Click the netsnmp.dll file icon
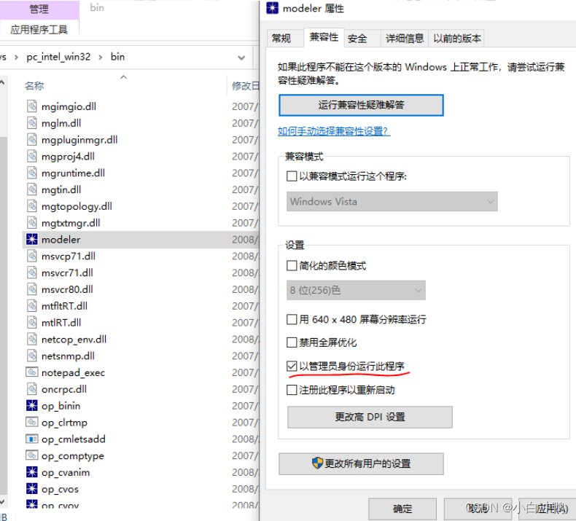 (x=32, y=356)
